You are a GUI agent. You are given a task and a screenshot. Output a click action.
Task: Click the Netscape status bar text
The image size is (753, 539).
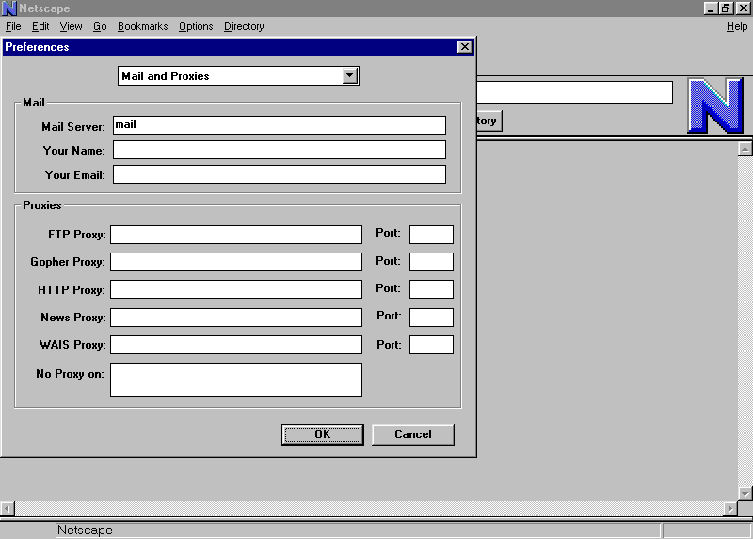coord(85,530)
